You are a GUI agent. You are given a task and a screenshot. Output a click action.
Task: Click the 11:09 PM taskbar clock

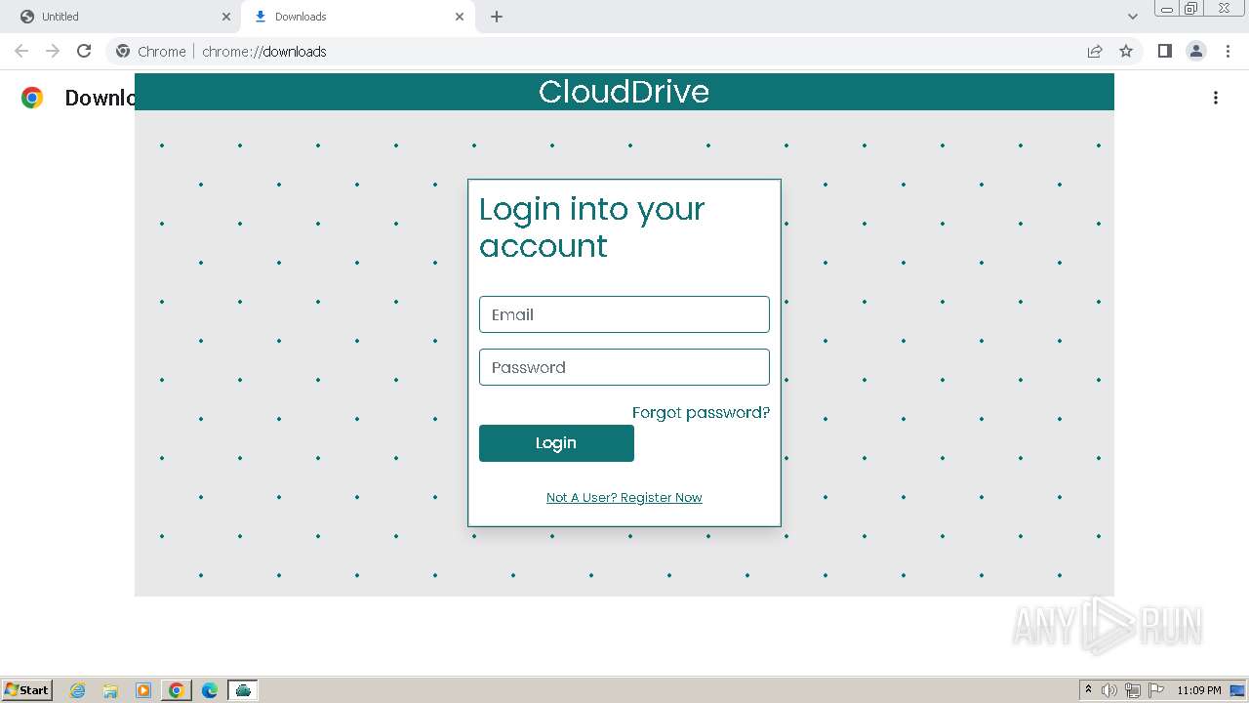coord(1199,690)
